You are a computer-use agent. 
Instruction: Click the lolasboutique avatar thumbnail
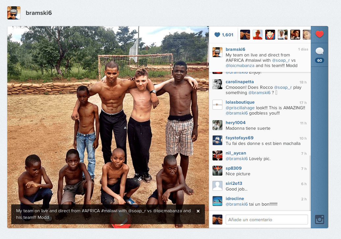[217, 105]
